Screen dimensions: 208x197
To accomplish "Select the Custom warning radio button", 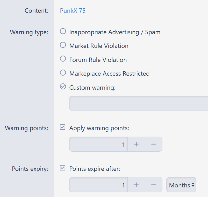I will pyautogui.click(x=63, y=87).
